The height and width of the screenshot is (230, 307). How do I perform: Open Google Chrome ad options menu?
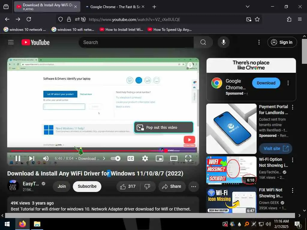click(288, 83)
